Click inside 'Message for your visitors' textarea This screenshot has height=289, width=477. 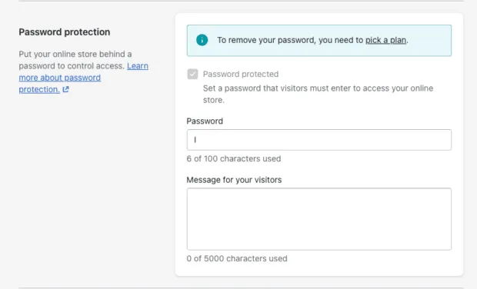(319, 219)
